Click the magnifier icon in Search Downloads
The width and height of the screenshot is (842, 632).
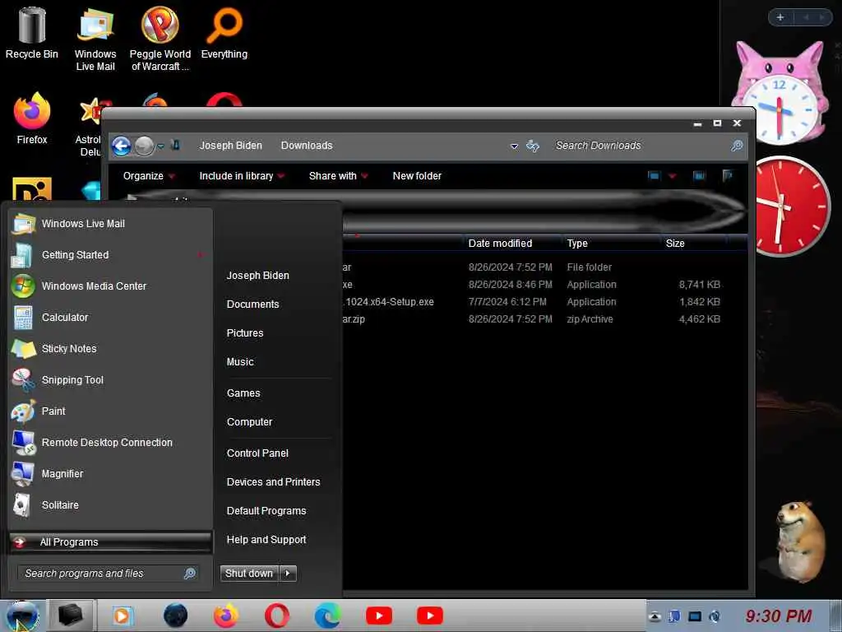click(737, 146)
